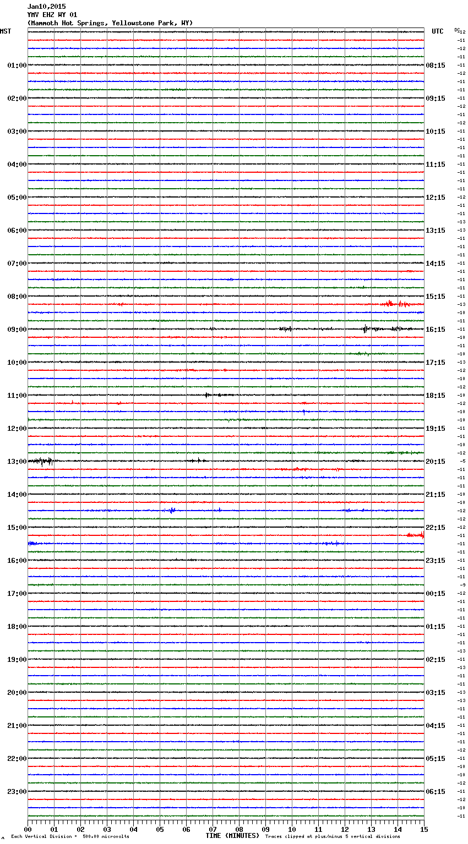Image resolution: width=468 pixels, height=844 pixels.
Task: Click minute 15 on the bottom axis
Action: tap(424, 829)
